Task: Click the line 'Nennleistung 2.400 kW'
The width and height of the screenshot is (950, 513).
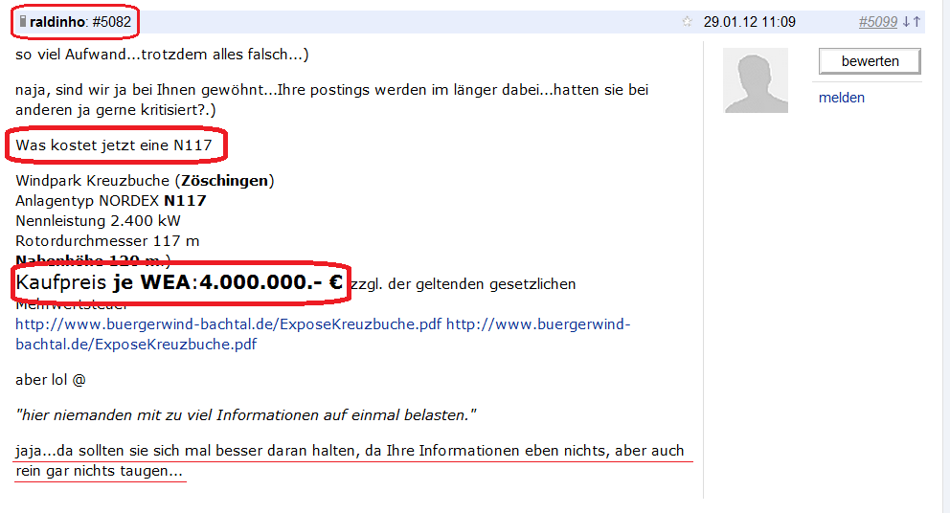Action: coord(98,220)
